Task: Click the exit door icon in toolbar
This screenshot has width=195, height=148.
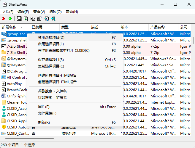Action: pos(53,19)
